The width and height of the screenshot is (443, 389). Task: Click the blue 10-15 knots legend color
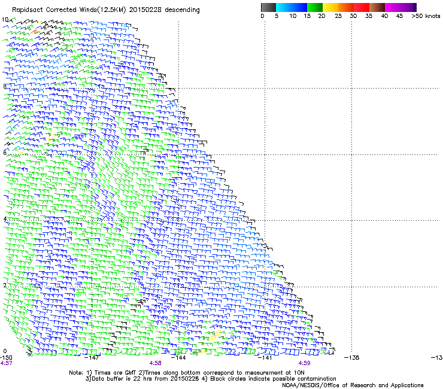click(x=299, y=7)
